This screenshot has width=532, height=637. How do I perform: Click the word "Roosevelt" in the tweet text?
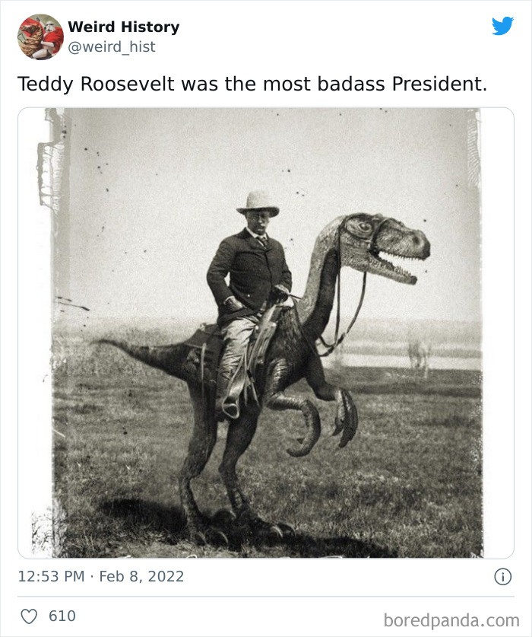(128, 84)
